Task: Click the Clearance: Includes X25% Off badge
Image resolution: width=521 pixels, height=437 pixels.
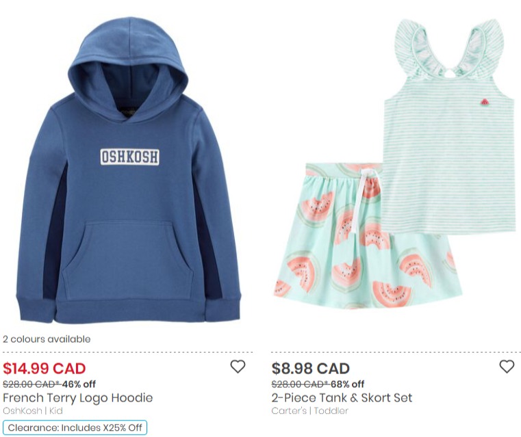Action: coord(75,427)
